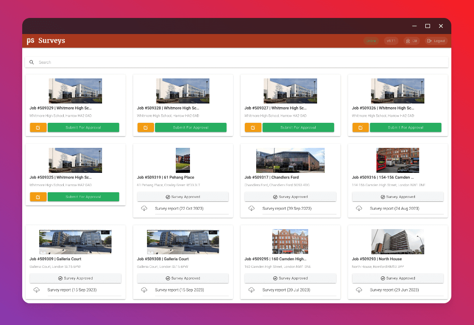Image resolution: width=474 pixels, height=325 pixels.
Task: Click the Online status chip
Action: [371, 41]
